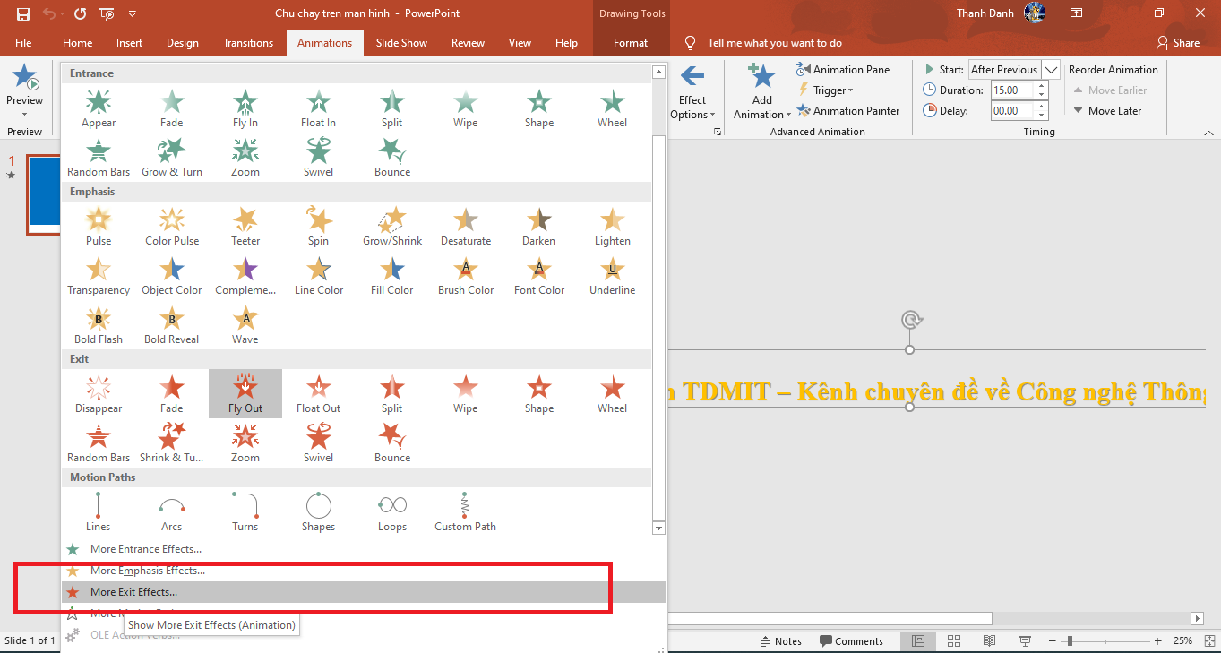Image resolution: width=1221 pixels, height=653 pixels.
Task: Increase Duration with the up stepper
Action: pos(1040,85)
